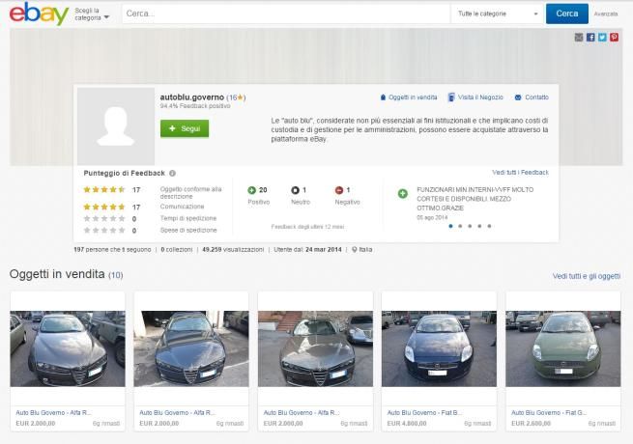Share the profile on Facebook

(590, 38)
